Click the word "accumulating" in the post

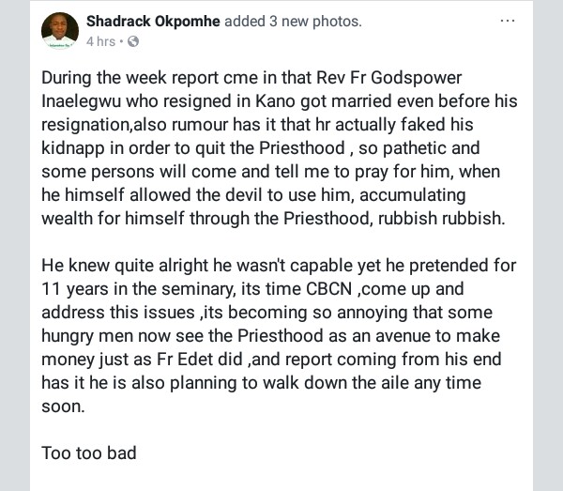413,195
